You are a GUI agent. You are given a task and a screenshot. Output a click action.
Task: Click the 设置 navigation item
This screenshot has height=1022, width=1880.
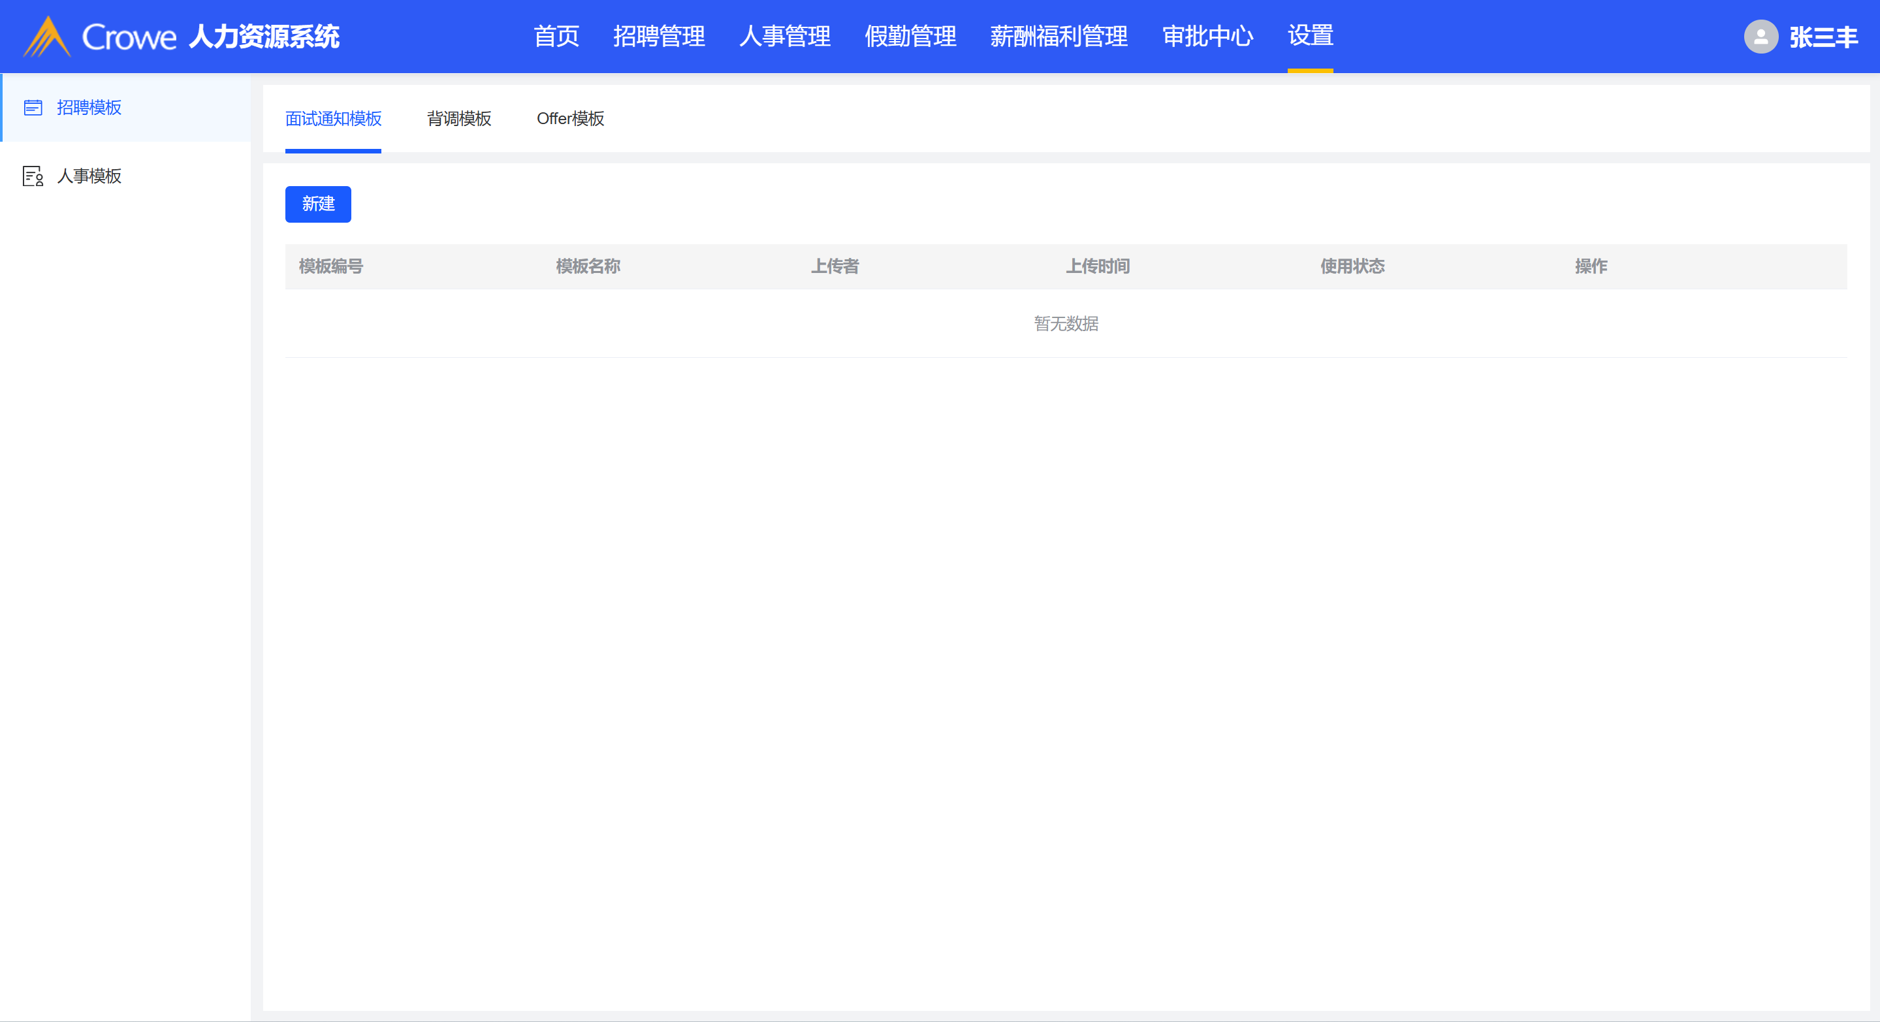pyautogui.click(x=1310, y=35)
